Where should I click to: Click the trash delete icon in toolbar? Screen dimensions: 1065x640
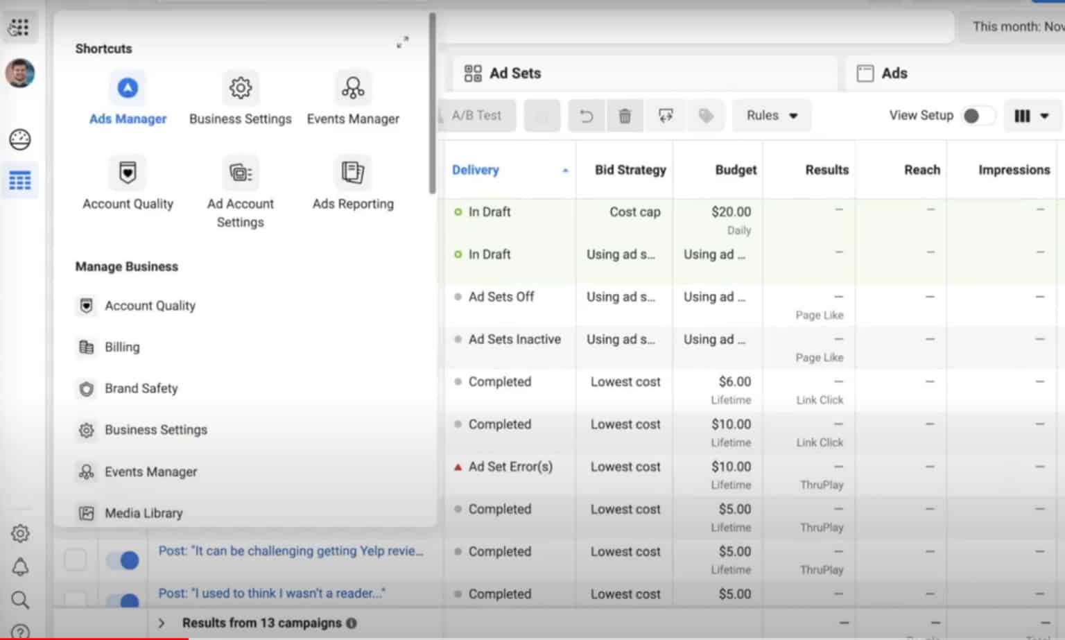[625, 116]
